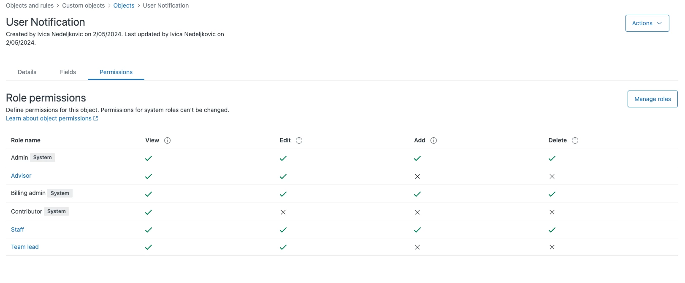Go to Objects in the breadcrumb
The width and height of the screenshot is (685, 283).
tap(124, 5)
